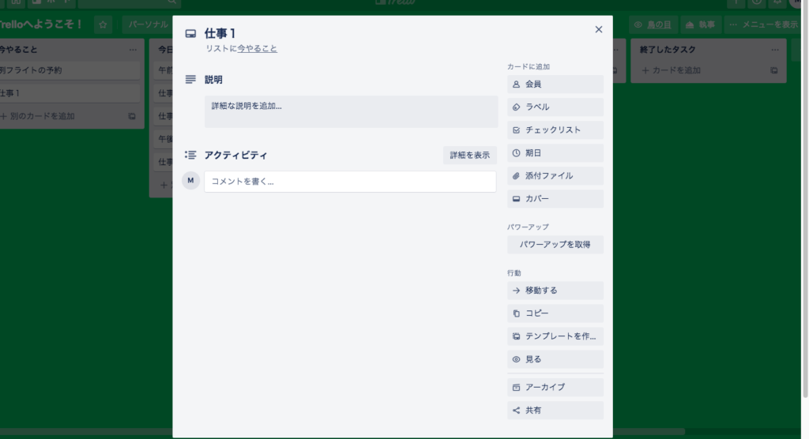Open 今やること list actions menu (...)
809x439 pixels.
tap(133, 50)
